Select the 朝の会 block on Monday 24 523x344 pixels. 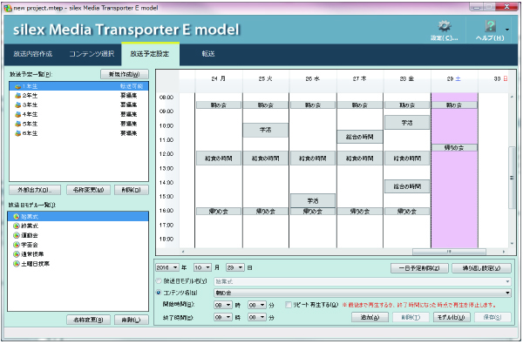[x=219, y=105]
